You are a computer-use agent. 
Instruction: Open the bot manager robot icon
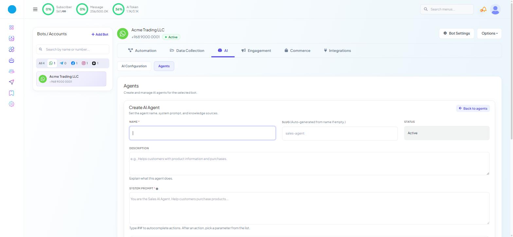11,60
